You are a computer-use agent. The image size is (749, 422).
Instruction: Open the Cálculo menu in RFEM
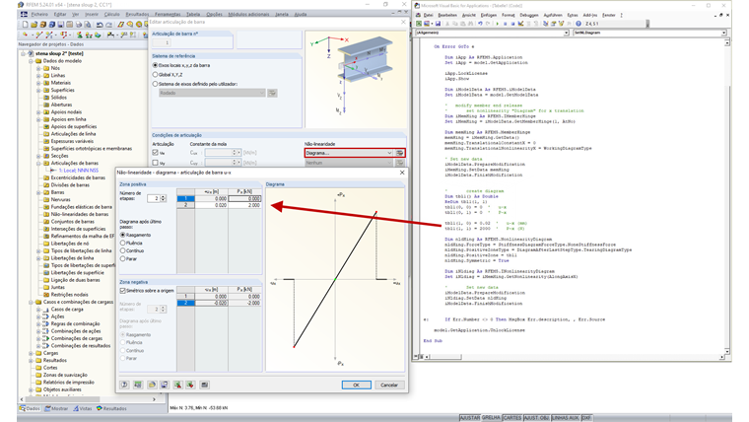[x=111, y=15]
